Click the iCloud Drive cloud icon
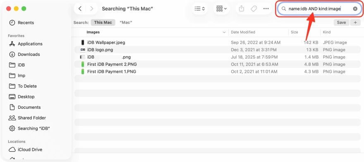Viewport: 364px width, 162px height. [12, 150]
